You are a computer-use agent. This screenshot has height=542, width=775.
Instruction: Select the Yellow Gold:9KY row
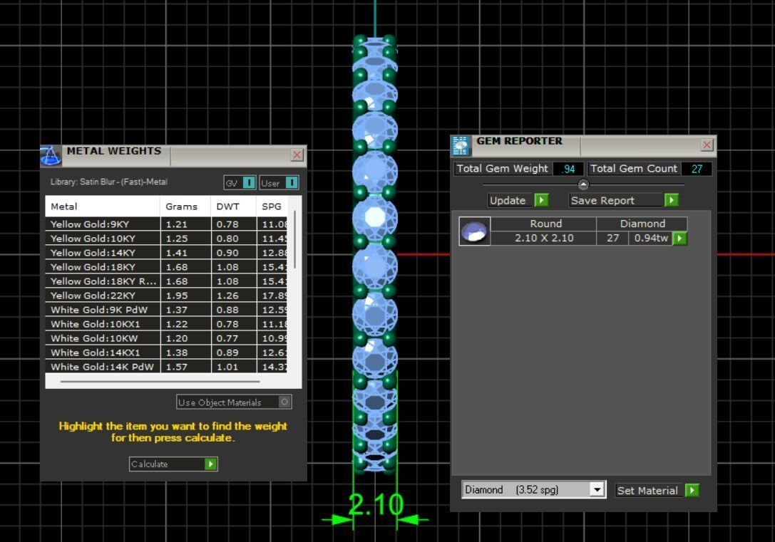[x=167, y=224]
